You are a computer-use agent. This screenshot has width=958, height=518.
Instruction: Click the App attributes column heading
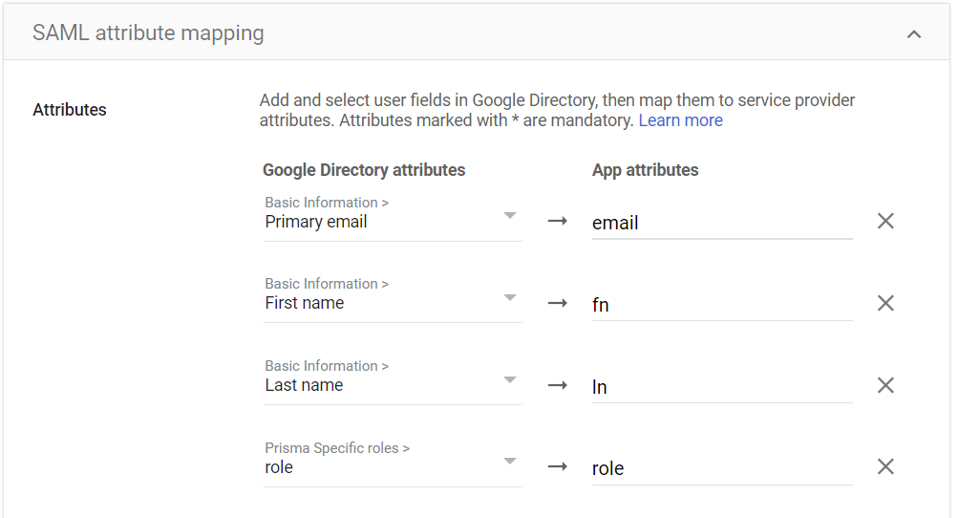tap(645, 170)
